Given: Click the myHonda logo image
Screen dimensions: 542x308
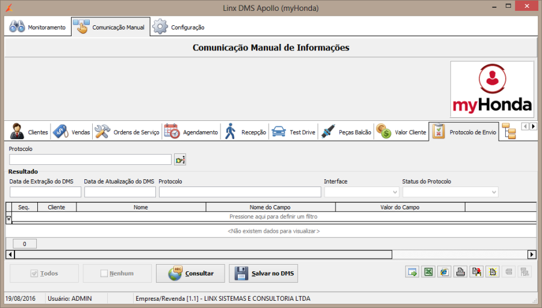Looking at the screenshot, I should (x=492, y=89).
